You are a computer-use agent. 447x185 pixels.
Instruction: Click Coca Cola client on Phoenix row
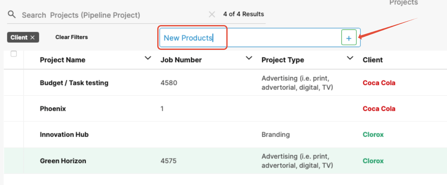[x=379, y=109]
